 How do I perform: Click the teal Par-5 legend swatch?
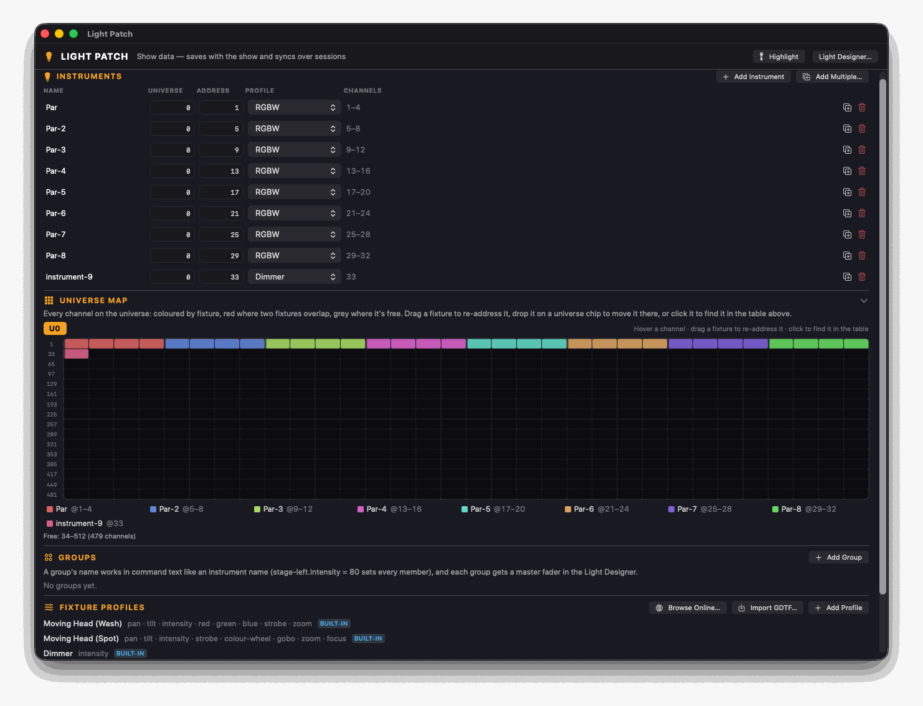[x=465, y=509]
